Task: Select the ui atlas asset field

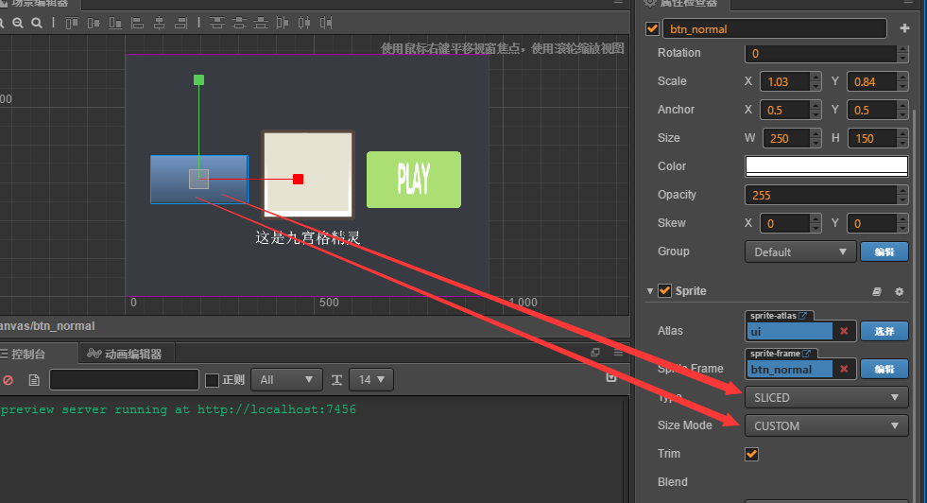Action: 790,331
